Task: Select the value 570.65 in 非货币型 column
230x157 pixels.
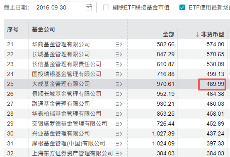Action: coord(215,54)
